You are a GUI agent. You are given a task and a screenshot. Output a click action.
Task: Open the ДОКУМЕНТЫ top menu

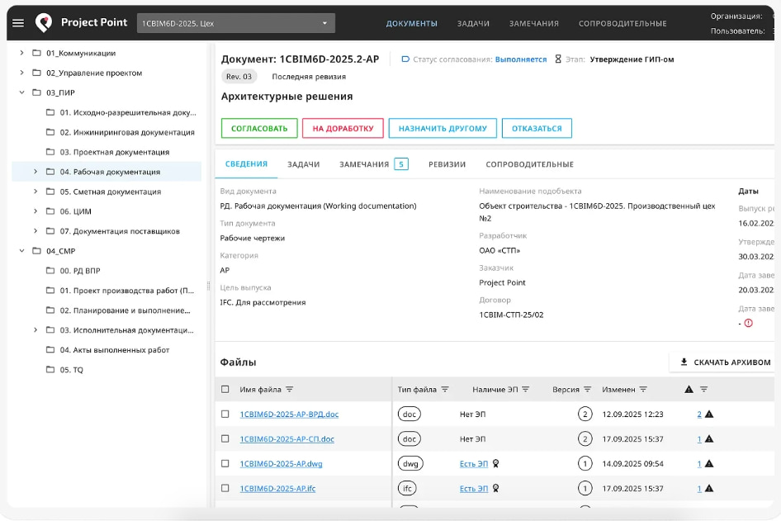point(411,23)
